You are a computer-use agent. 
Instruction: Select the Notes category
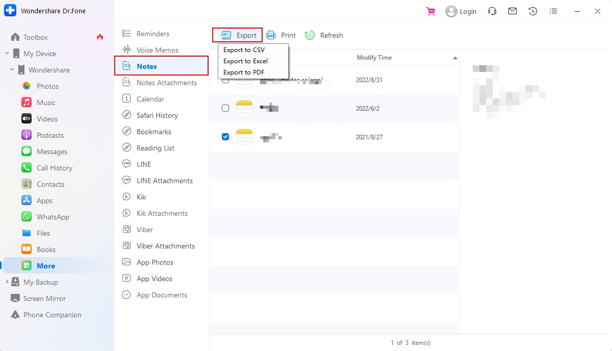coord(162,66)
